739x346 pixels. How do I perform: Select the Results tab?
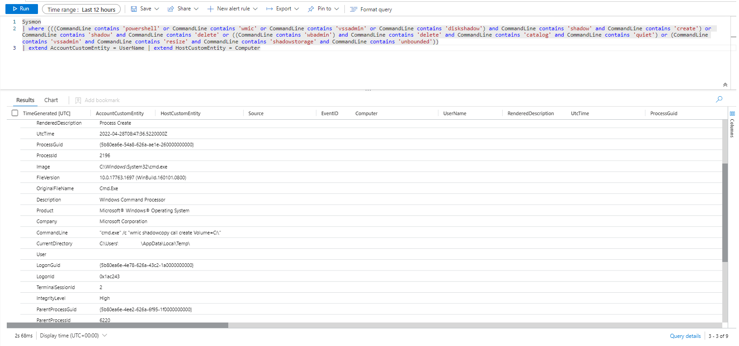coord(25,100)
